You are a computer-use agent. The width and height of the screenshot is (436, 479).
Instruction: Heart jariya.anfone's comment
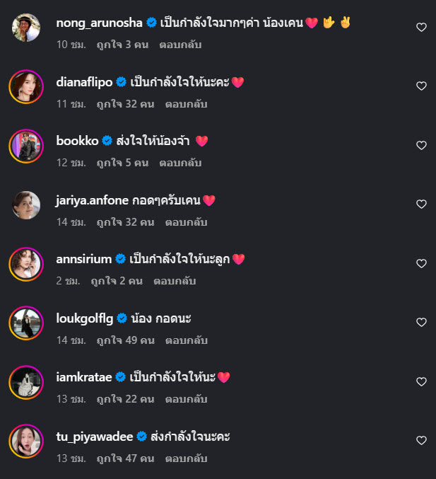point(421,204)
